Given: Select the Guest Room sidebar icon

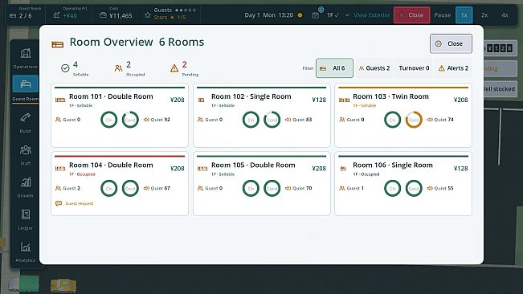Looking at the screenshot, I should coord(26,84).
